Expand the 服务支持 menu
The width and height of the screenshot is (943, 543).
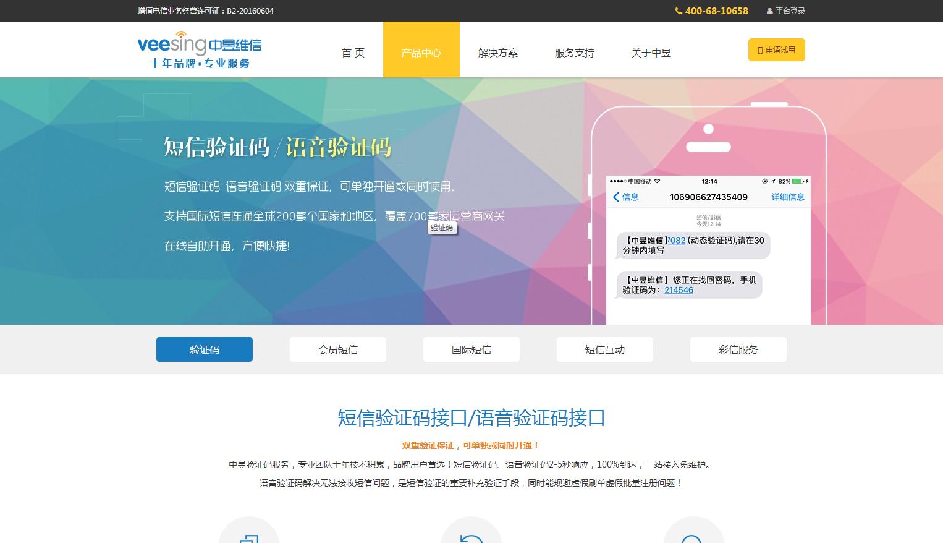(x=574, y=53)
